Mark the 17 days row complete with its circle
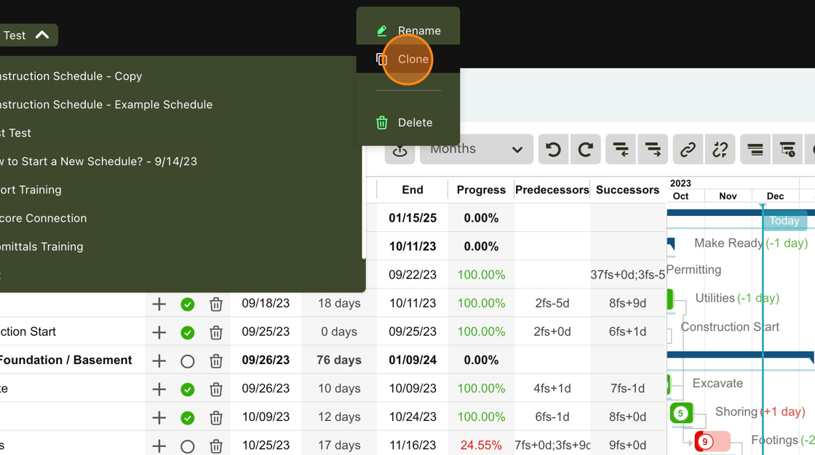Viewport: 815px width, 455px height. [x=188, y=446]
